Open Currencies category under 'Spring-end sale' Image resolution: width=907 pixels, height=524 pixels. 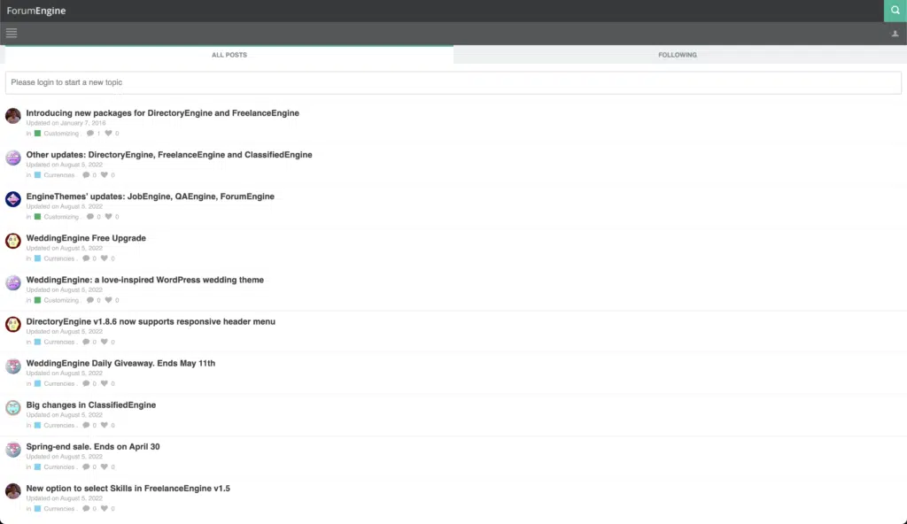pyautogui.click(x=59, y=466)
